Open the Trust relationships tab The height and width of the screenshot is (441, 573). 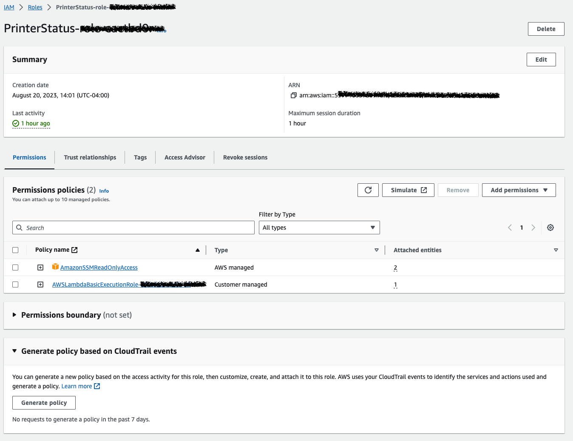point(90,157)
